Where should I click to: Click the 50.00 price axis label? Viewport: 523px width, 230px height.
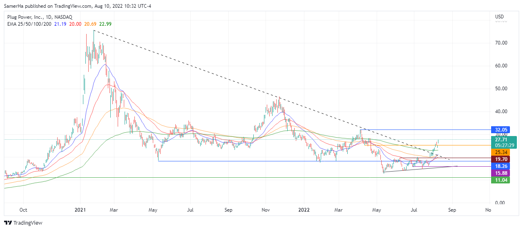coord(501,89)
